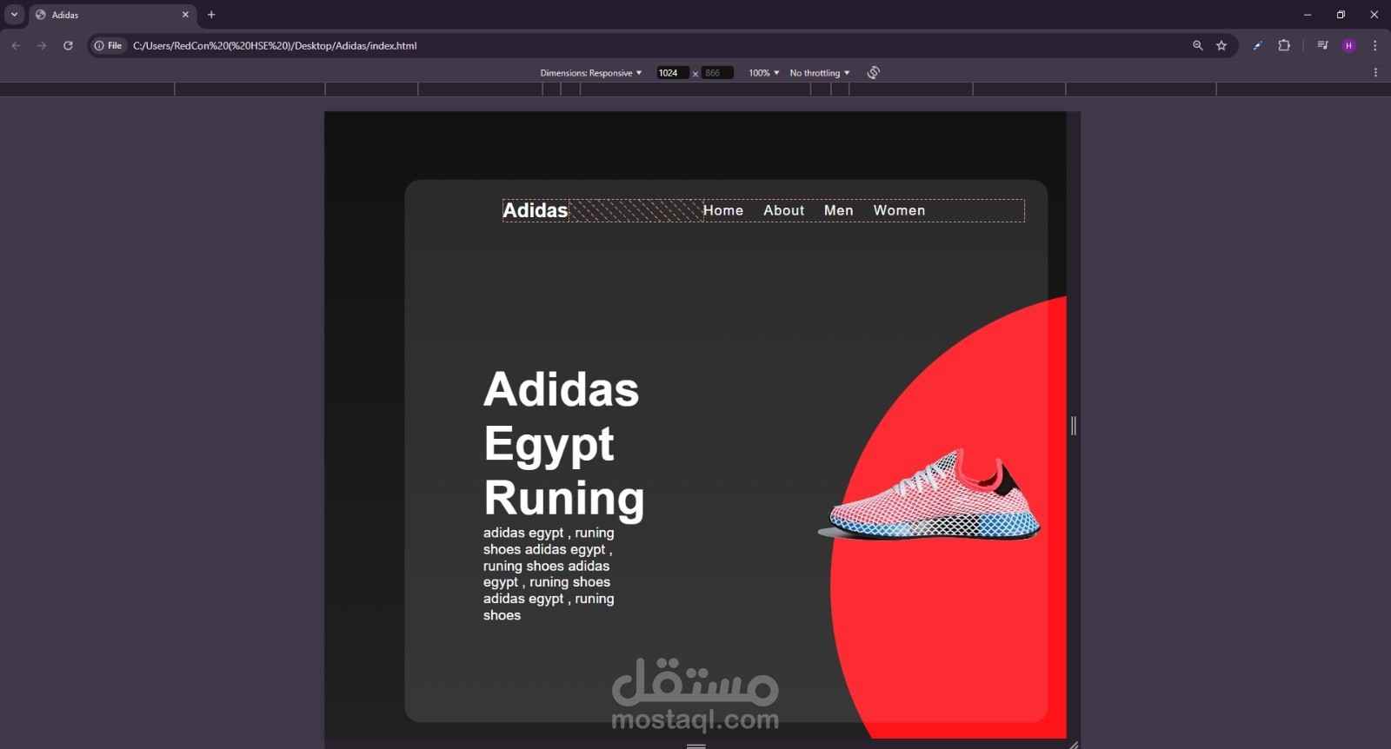1391x749 pixels.
Task: Edit the viewport width field 1024
Action: point(672,73)
